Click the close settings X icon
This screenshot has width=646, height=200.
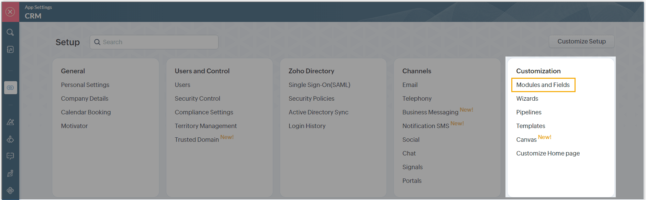pos(10,12)
